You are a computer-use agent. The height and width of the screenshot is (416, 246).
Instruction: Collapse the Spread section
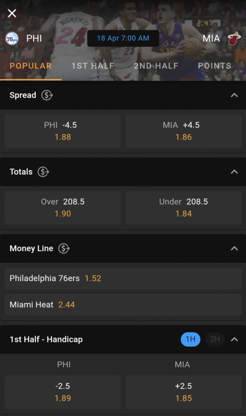[234, 95]
